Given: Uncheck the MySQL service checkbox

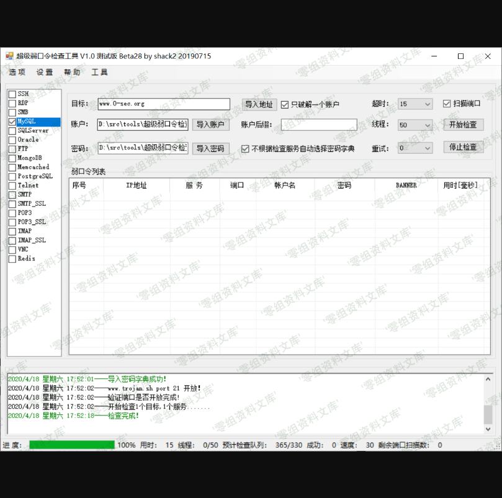Looking at the screenshot, I should tap(12, 122).
